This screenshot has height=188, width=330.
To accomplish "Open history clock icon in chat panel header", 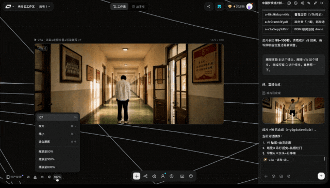I will (295, 3).
